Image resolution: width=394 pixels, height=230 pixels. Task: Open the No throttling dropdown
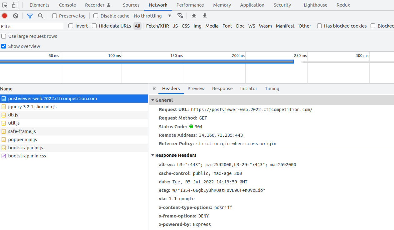(152, 16)
